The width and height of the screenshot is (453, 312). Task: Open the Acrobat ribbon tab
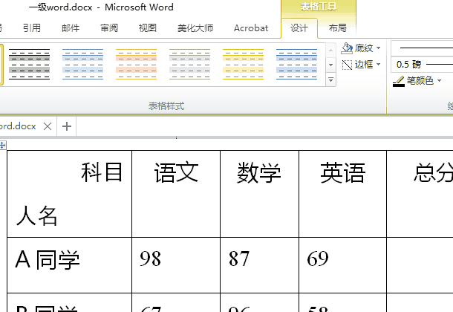(x=251, y=28)
